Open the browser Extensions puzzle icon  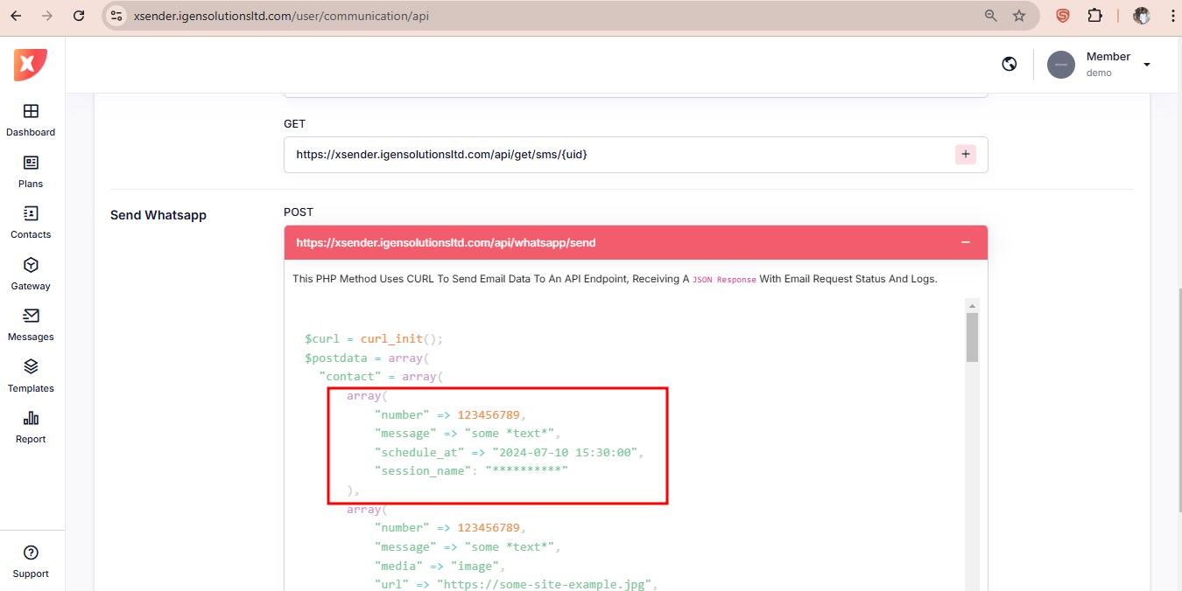[1094, 16]
